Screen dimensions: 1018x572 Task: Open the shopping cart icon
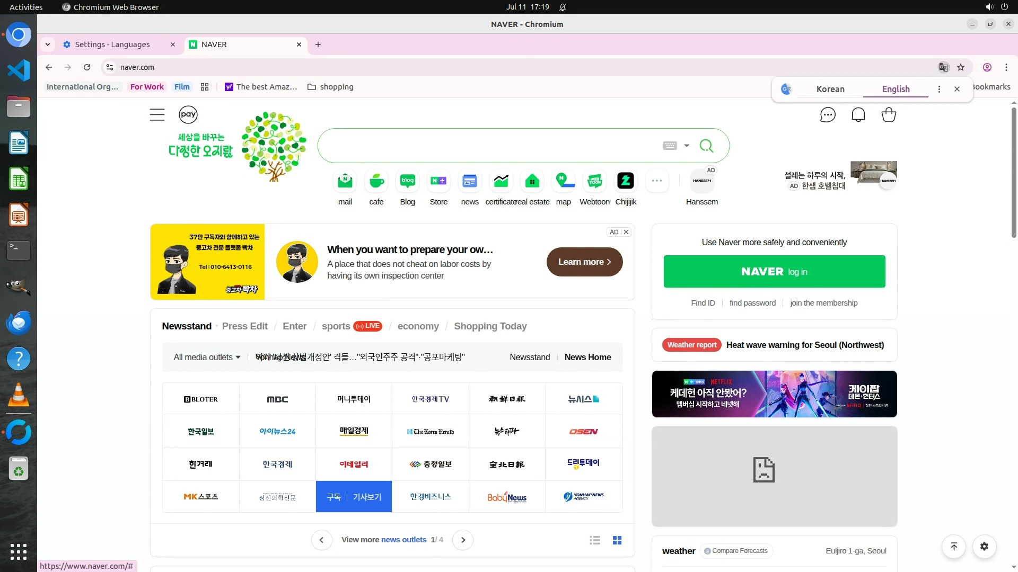click(889, 115)
